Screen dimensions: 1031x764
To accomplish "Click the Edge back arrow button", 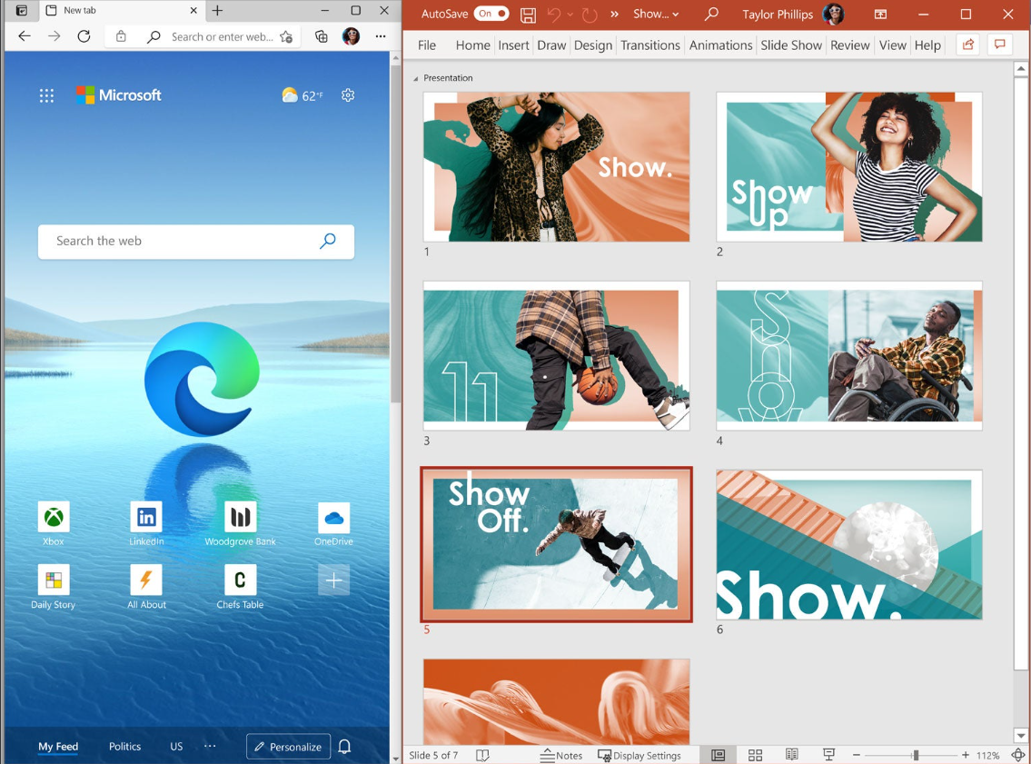I will pyautogui.click(x=25, y=36).
